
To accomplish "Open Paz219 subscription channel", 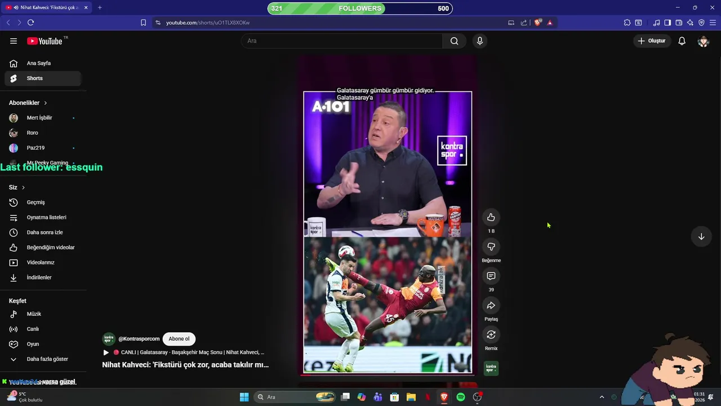I will 43,148.
